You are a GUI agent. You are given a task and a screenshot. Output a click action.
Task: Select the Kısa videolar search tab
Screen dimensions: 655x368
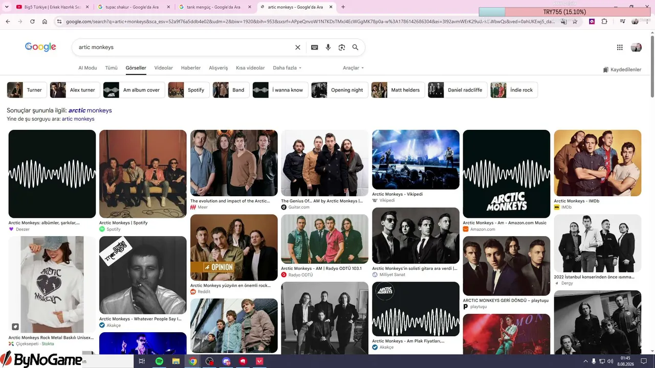[250, 68]
